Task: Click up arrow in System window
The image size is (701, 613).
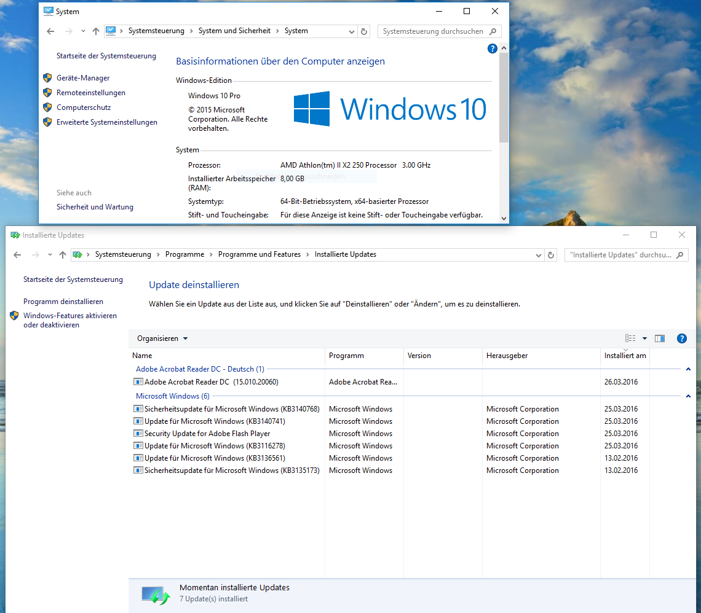Action: [x=96, y=31]
